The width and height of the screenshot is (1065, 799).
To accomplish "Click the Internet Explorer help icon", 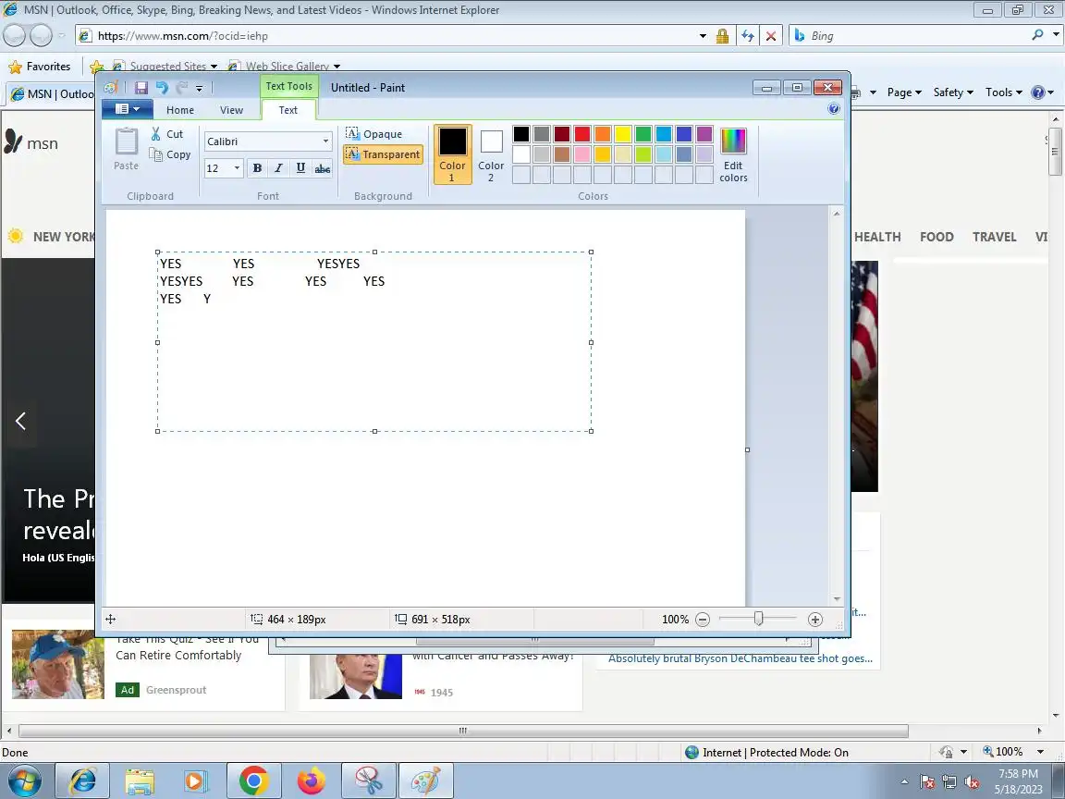I will click(x=1038, y=92).
